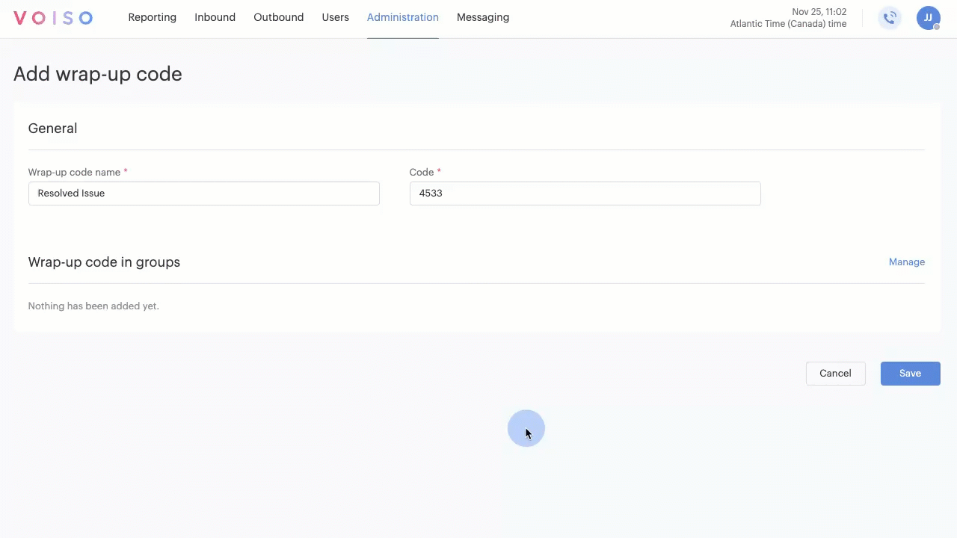Click the "Wrap-up code in groups" heading
This screenshot has width=957, height=538.
(104, 262)
